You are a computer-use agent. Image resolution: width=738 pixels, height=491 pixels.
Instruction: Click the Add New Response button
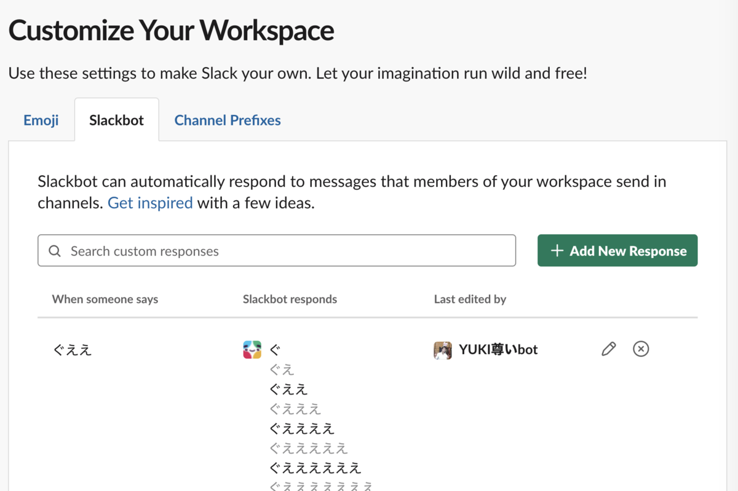point(617,250)
